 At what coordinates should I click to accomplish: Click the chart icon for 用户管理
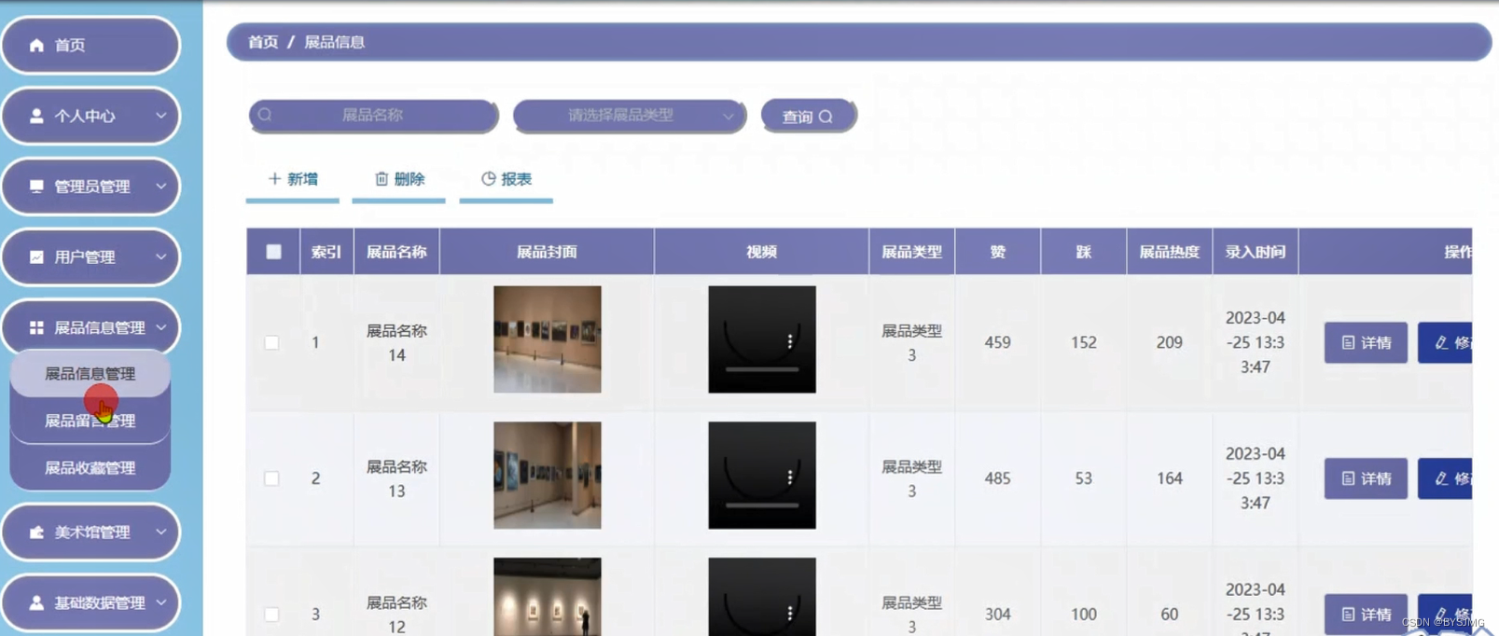[36, 256]
